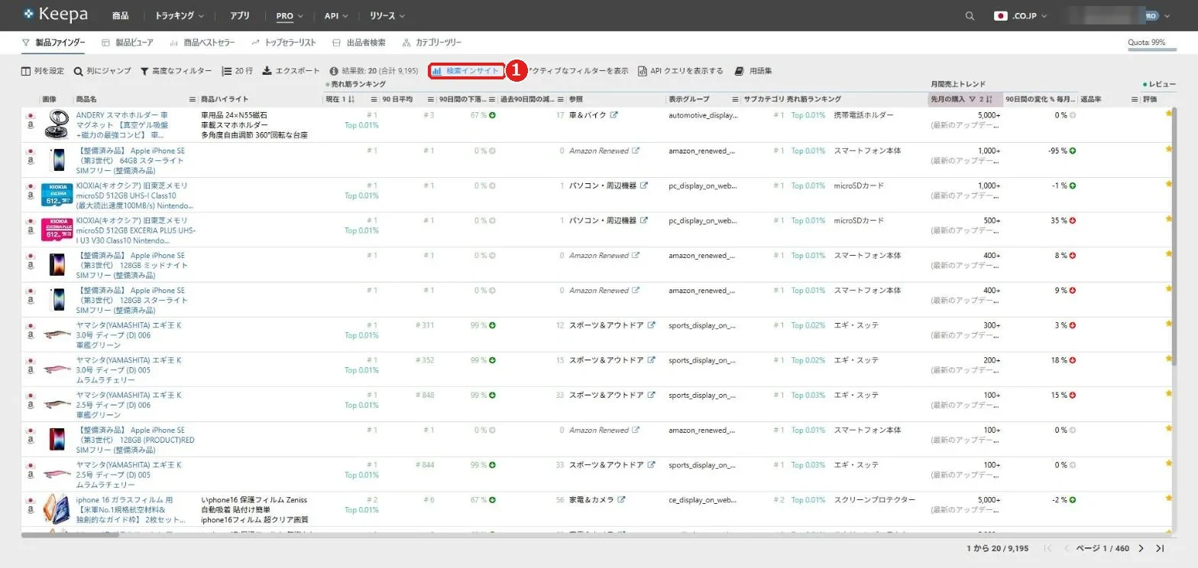
Task: Sort by 90 日平均 column header
Action: tap(397, 99)
